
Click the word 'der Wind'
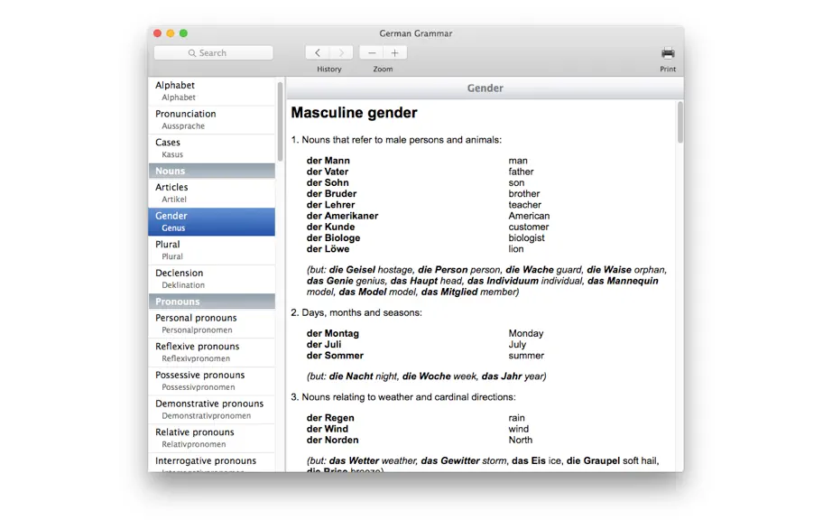[328, 429]
